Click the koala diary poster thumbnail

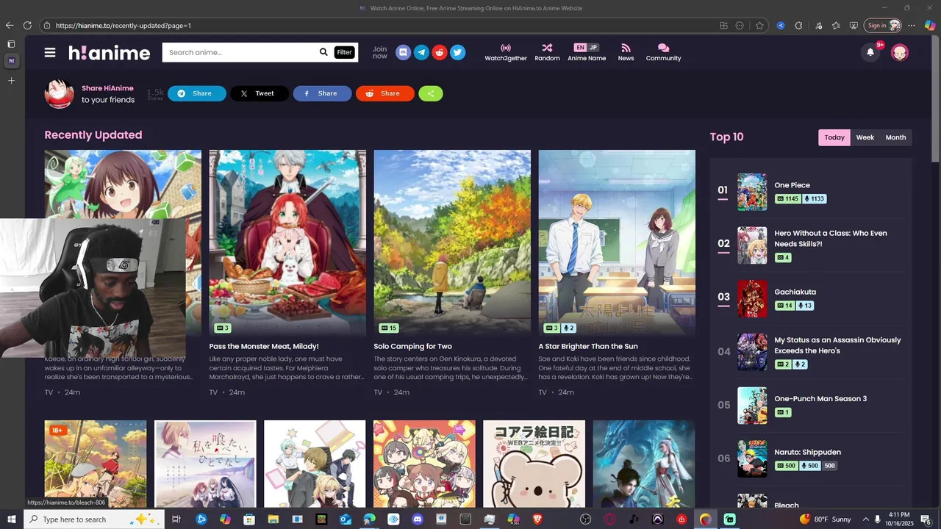pos(534,464)
